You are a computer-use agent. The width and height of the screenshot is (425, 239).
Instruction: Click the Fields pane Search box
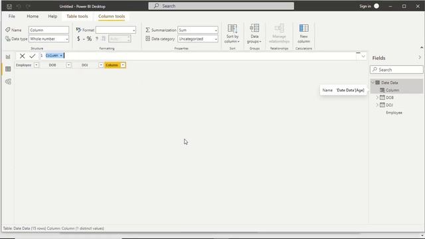396,70
